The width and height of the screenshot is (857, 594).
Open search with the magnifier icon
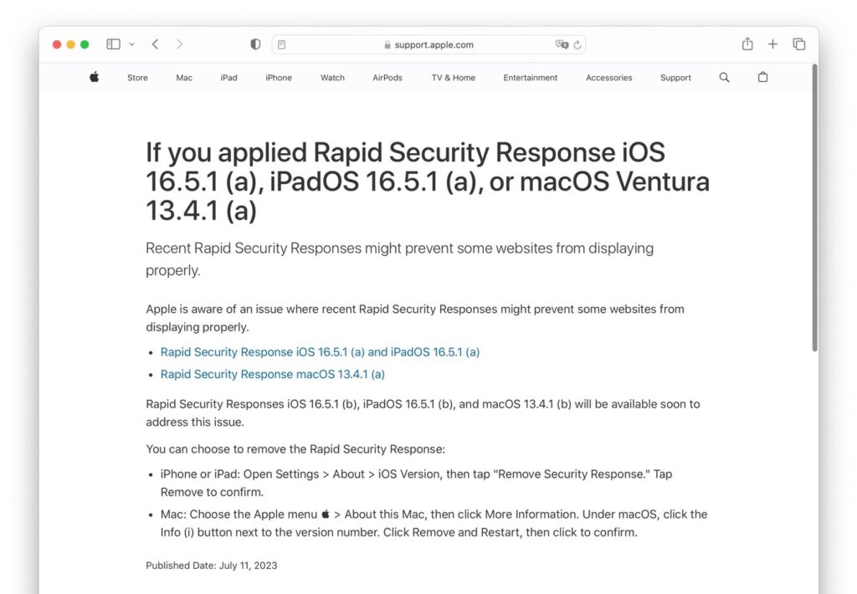click(x=724, y=77)
